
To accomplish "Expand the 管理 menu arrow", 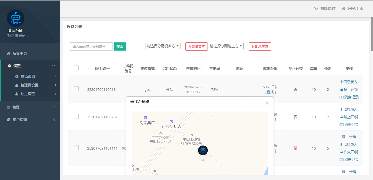I will [54, 107].
